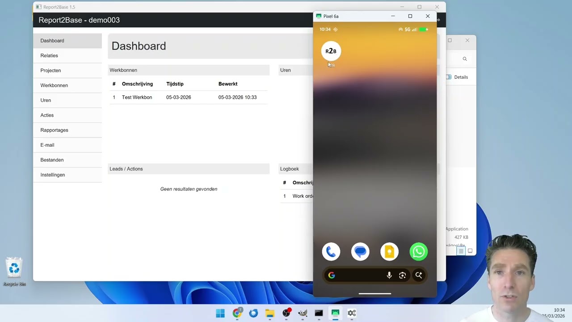This screenshot has height=322, width=572.
Task: Open the Messages app on Pixel 6a
Action: [360, 252]
